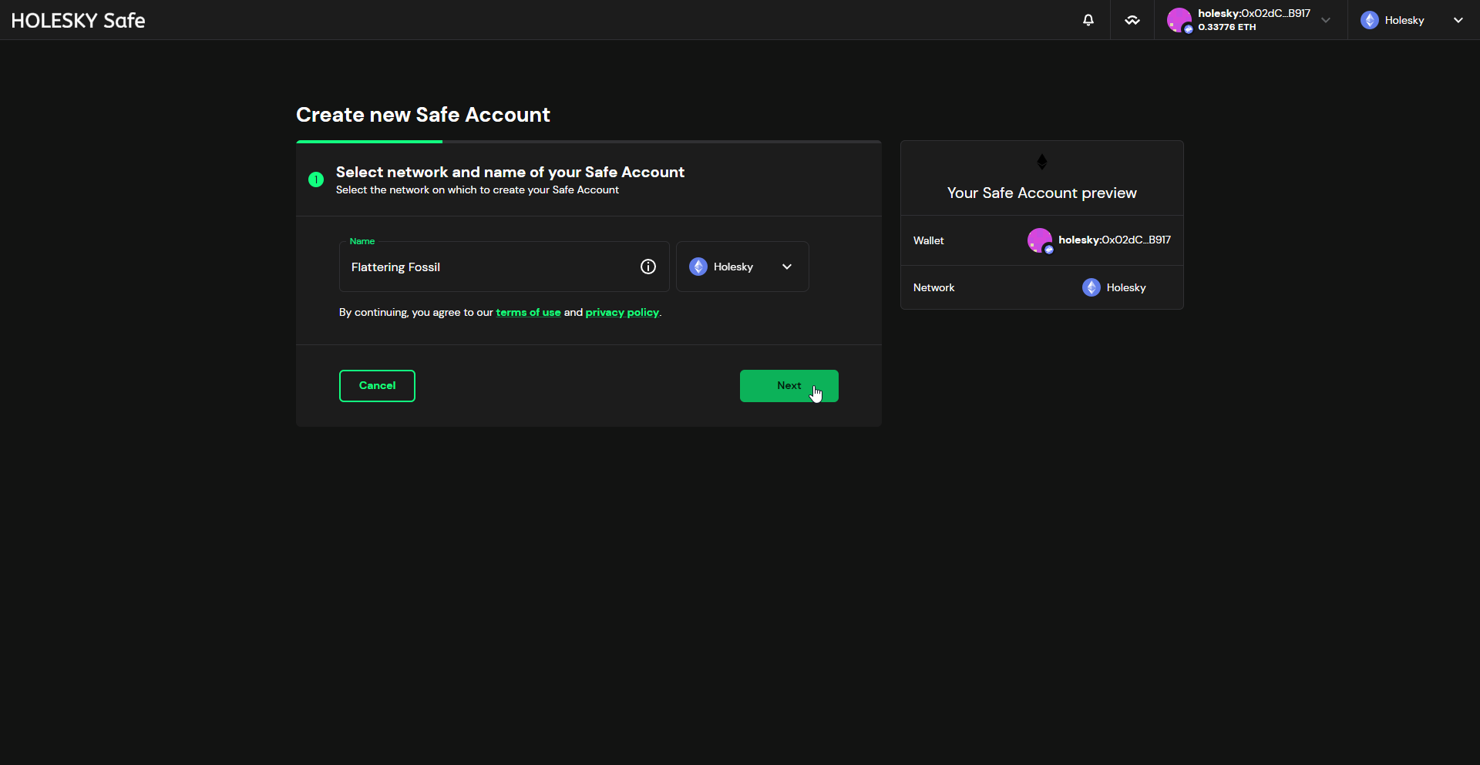Viewport: 1480px width, 765px height.
Task: Expand the Holesky chain switcher in top right
Action: point(1457,20)
